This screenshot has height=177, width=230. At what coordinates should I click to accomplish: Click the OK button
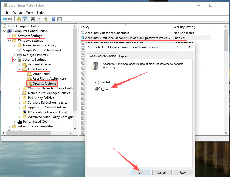pyautogui.click(x=140, y=172)
